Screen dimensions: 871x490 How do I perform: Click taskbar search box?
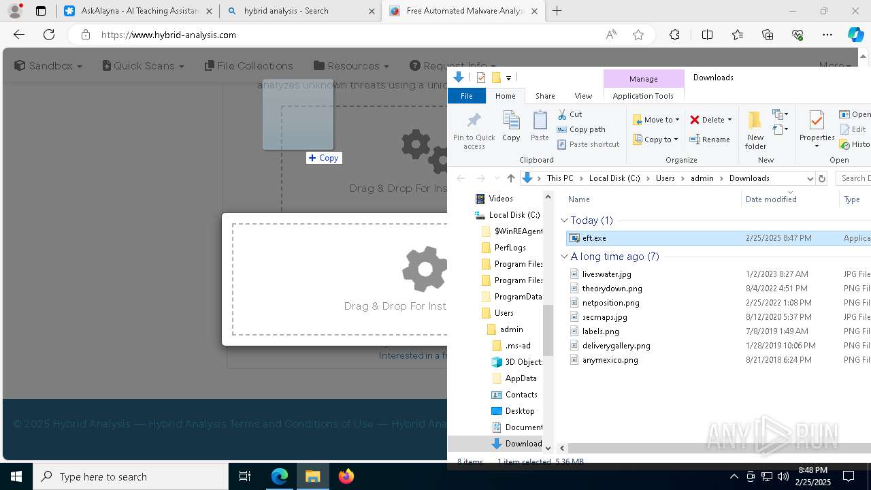131,476
